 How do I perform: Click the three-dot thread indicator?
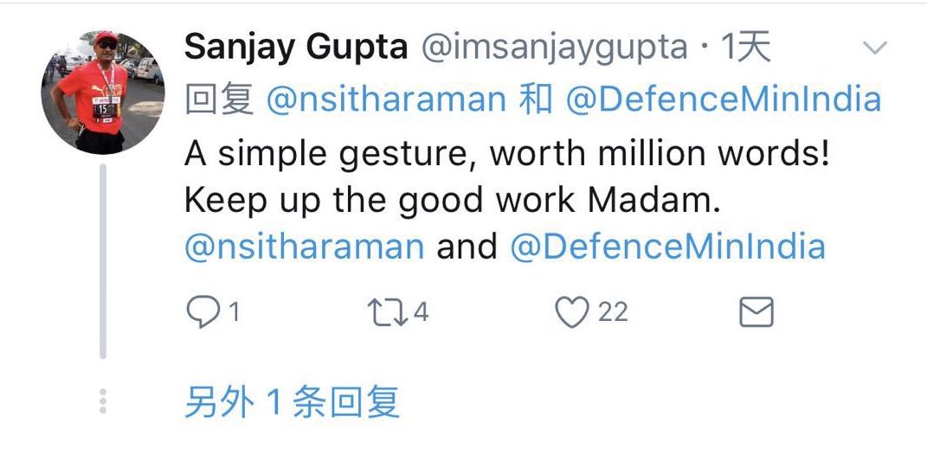coord(103,401)
